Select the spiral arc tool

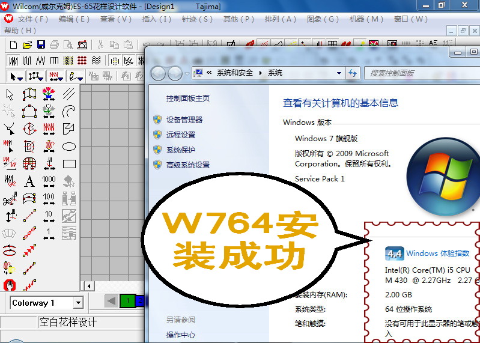69,112
